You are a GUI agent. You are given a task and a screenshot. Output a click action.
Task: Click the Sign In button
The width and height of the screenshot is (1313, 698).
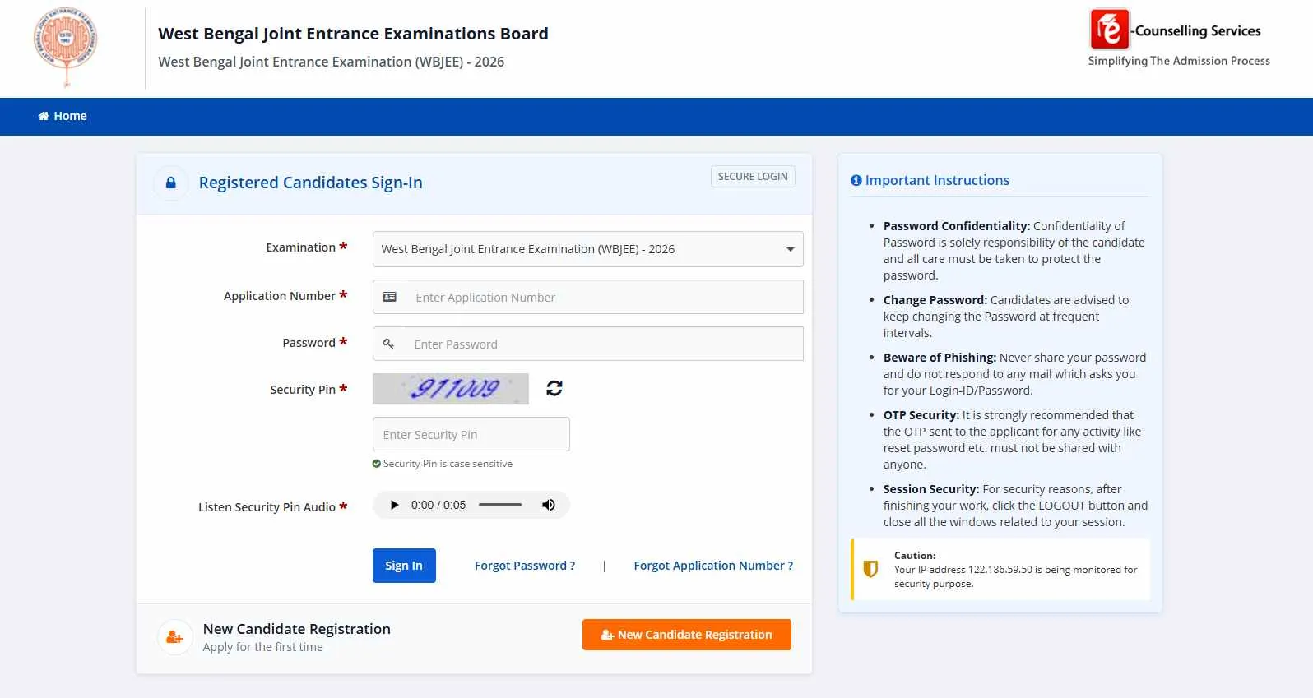pyautogui.click(x=404, y=566)
